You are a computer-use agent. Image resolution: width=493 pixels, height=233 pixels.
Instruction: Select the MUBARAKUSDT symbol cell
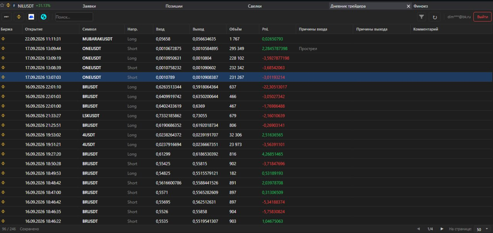pyautogui.click(x=97, y=39)
